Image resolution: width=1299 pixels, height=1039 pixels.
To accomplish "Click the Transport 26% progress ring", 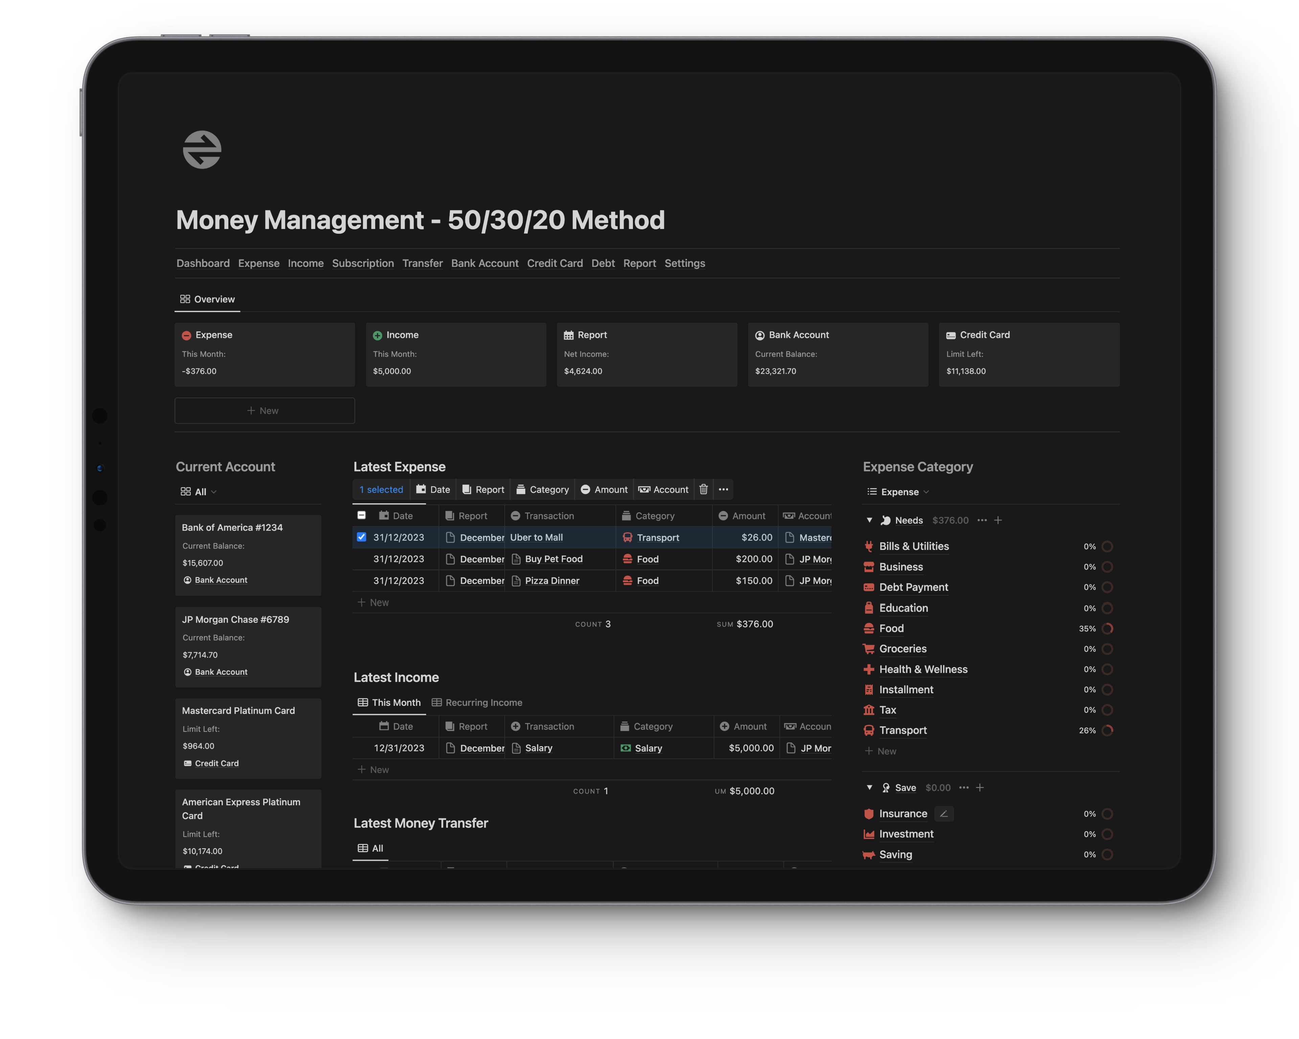I will point(1108,731).
